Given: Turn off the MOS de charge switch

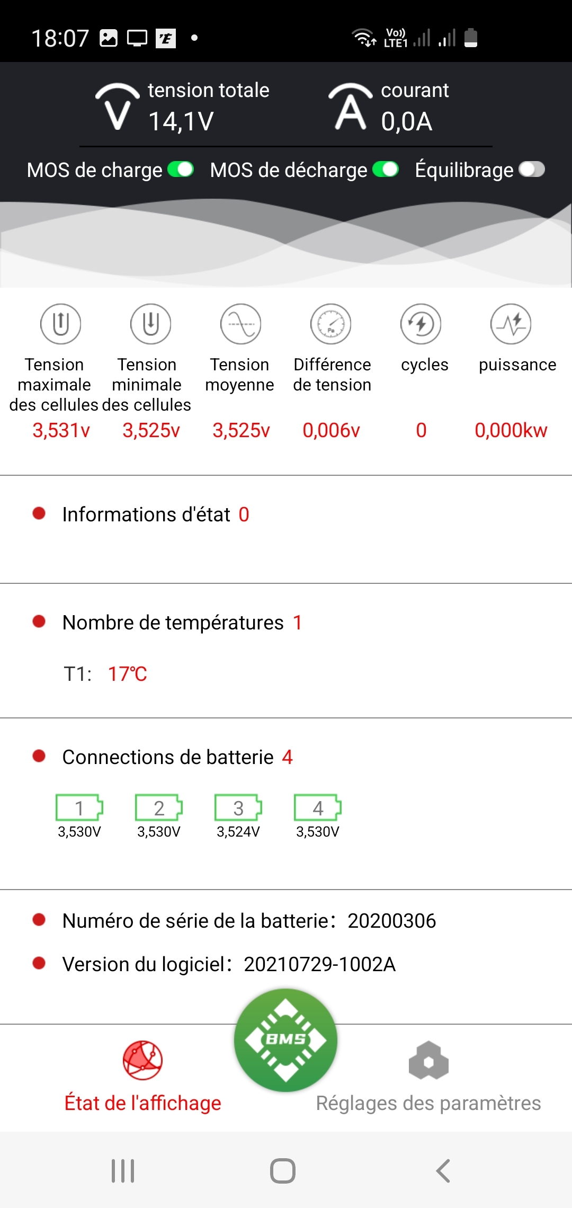Looking at the screenshot, I should coord(181,170).
